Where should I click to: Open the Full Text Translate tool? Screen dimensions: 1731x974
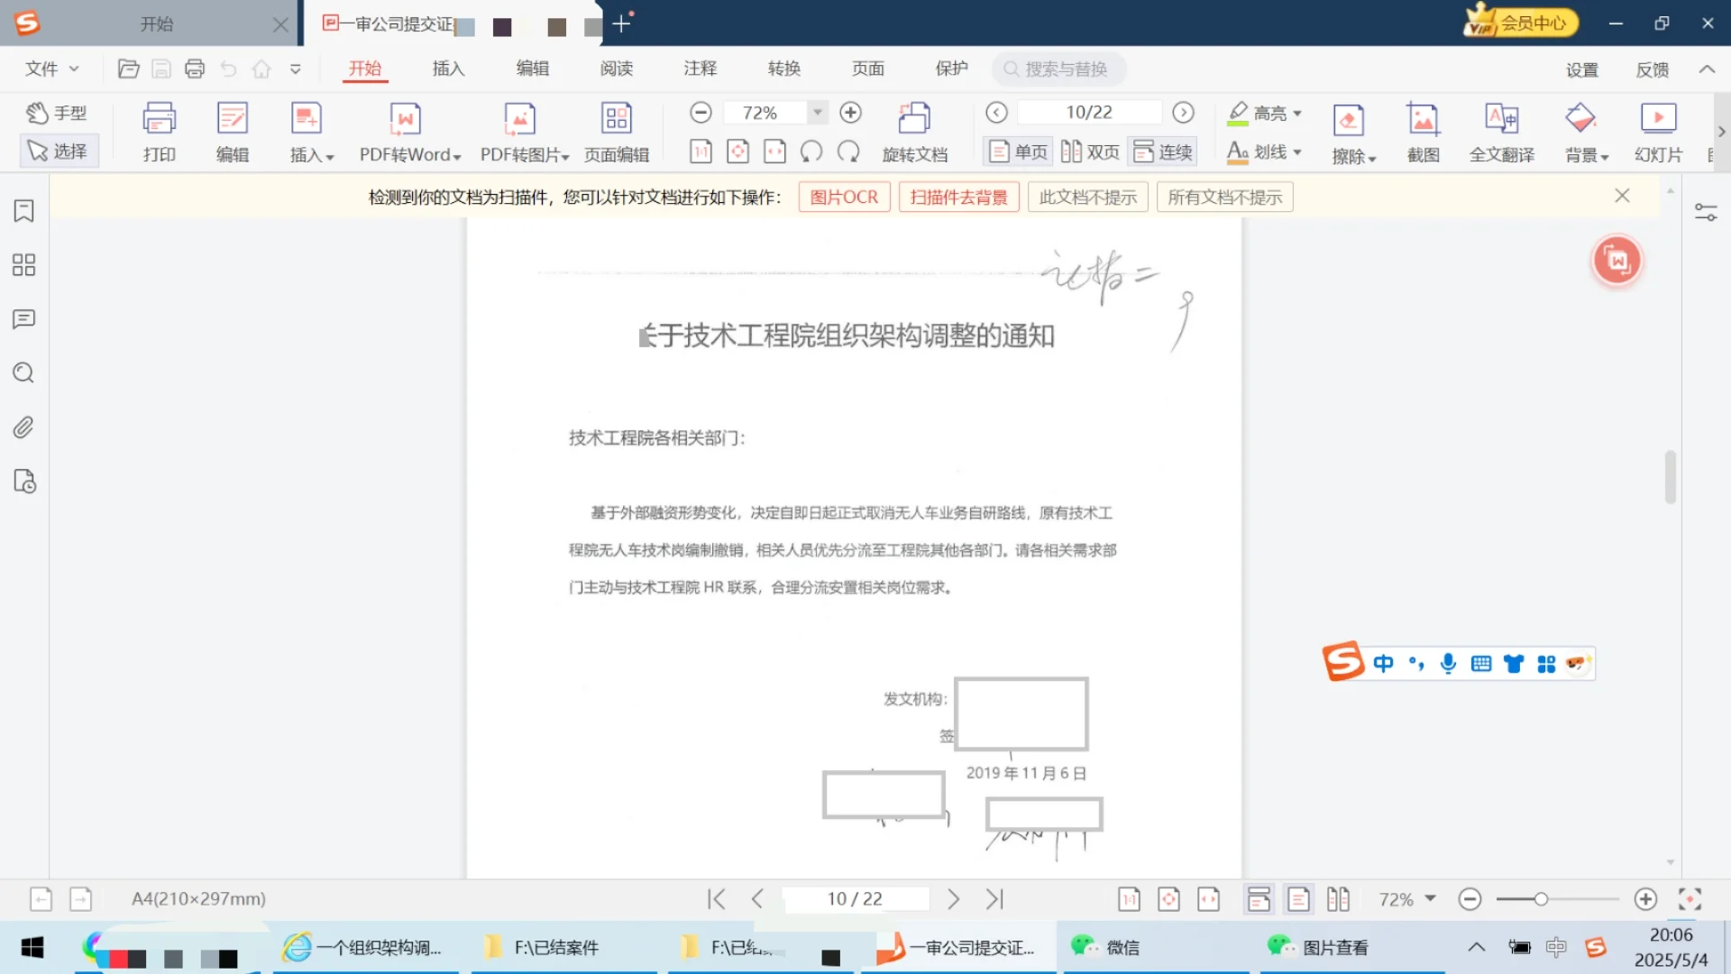pyautogui.click(x=1501, y=131)
